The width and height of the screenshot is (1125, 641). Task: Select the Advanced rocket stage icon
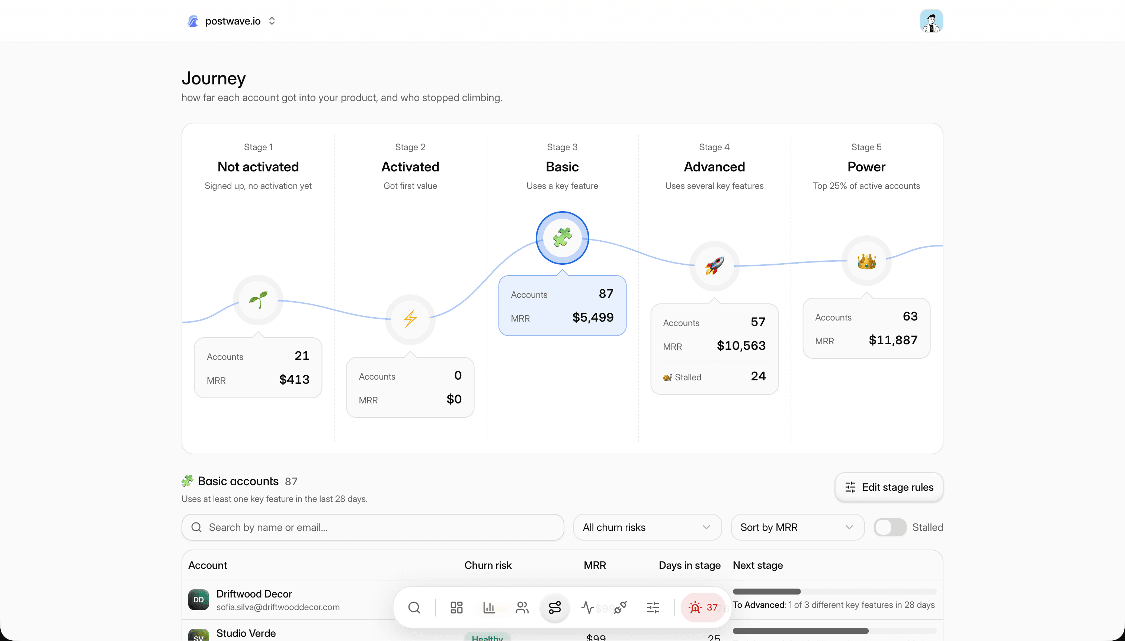tap(714, 266)
